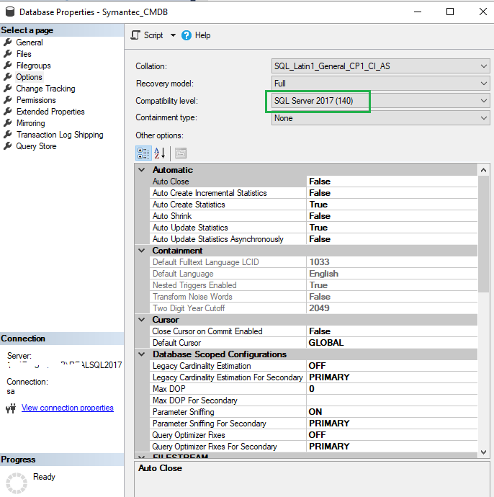Viewport: 494px width, 497px height.
Task: Click wrench icon beside Filegroups page
Action: tap(8, 66)
